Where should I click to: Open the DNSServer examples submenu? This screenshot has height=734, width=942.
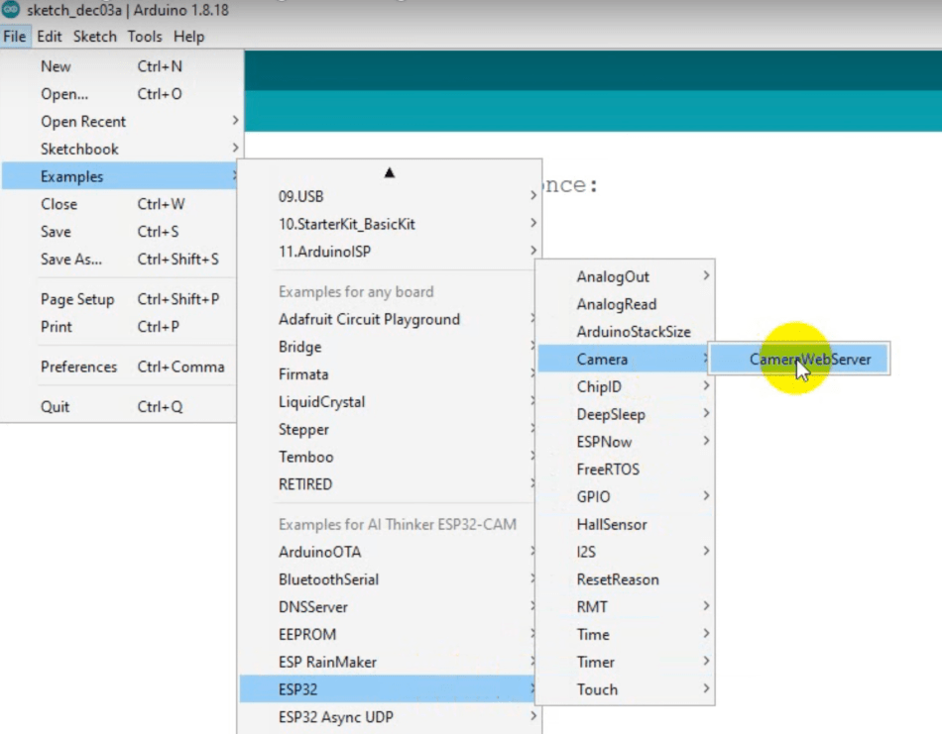tap(388, 607)
